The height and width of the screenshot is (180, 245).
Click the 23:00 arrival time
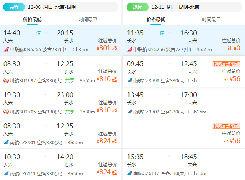[x=65, y=95]
